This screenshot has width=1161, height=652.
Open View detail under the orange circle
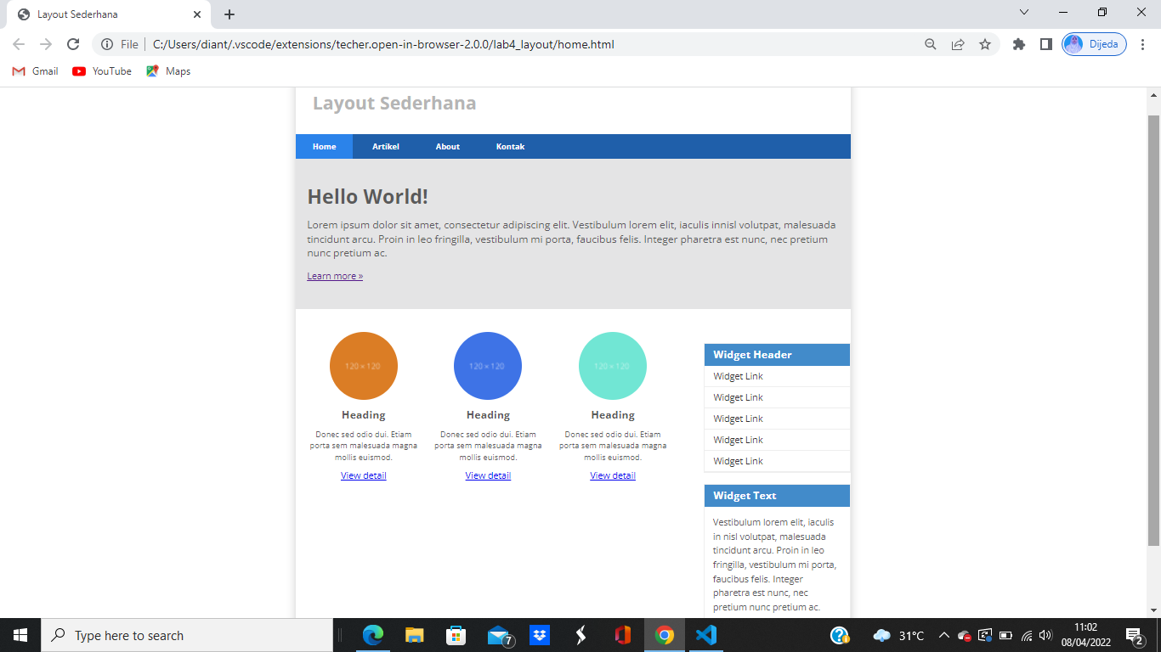pyautogui.click(x=363, y=475)
